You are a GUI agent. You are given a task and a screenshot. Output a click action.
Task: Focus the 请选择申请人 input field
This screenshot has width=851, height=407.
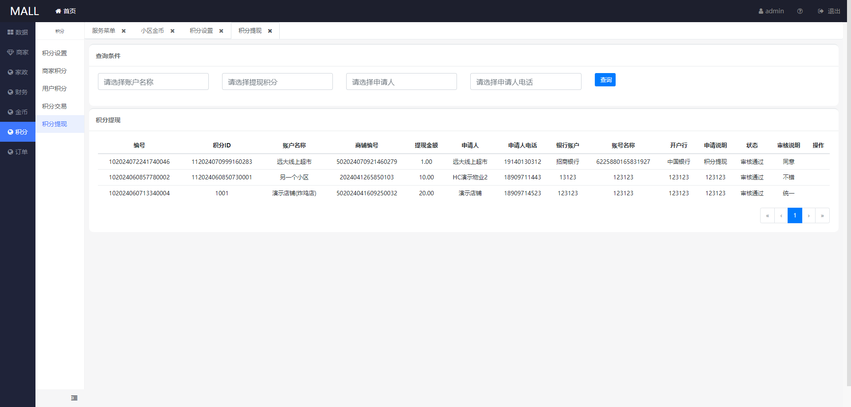point(402,81)
